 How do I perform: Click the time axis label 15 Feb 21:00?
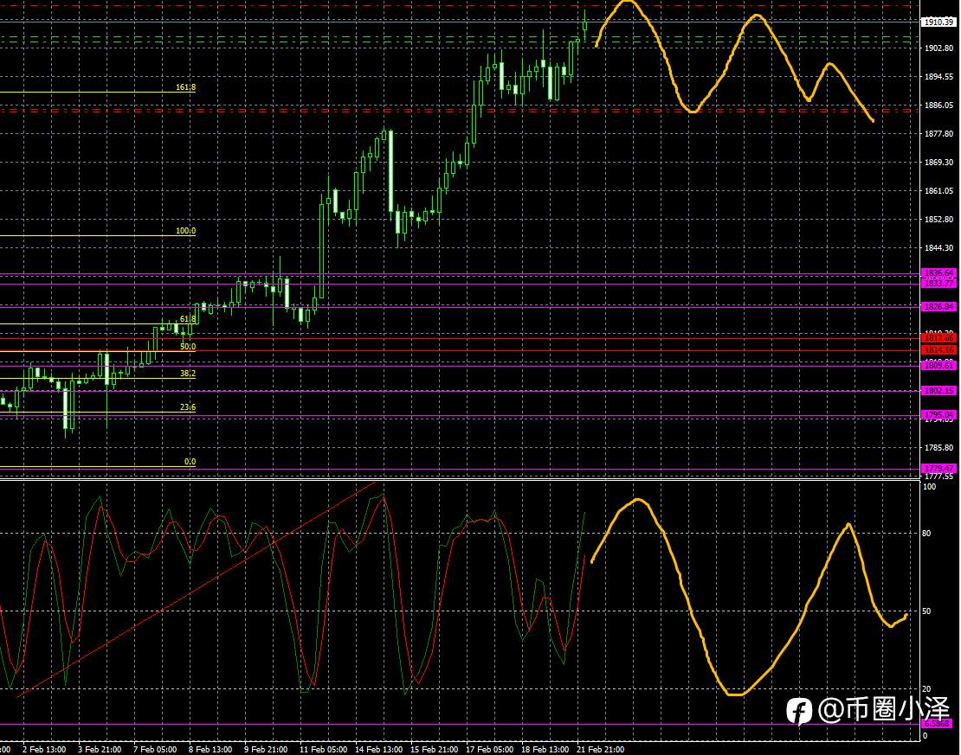point(434,750)
